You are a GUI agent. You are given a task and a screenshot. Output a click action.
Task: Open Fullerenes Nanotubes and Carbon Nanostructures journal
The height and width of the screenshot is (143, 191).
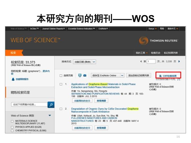coord(94,119)
